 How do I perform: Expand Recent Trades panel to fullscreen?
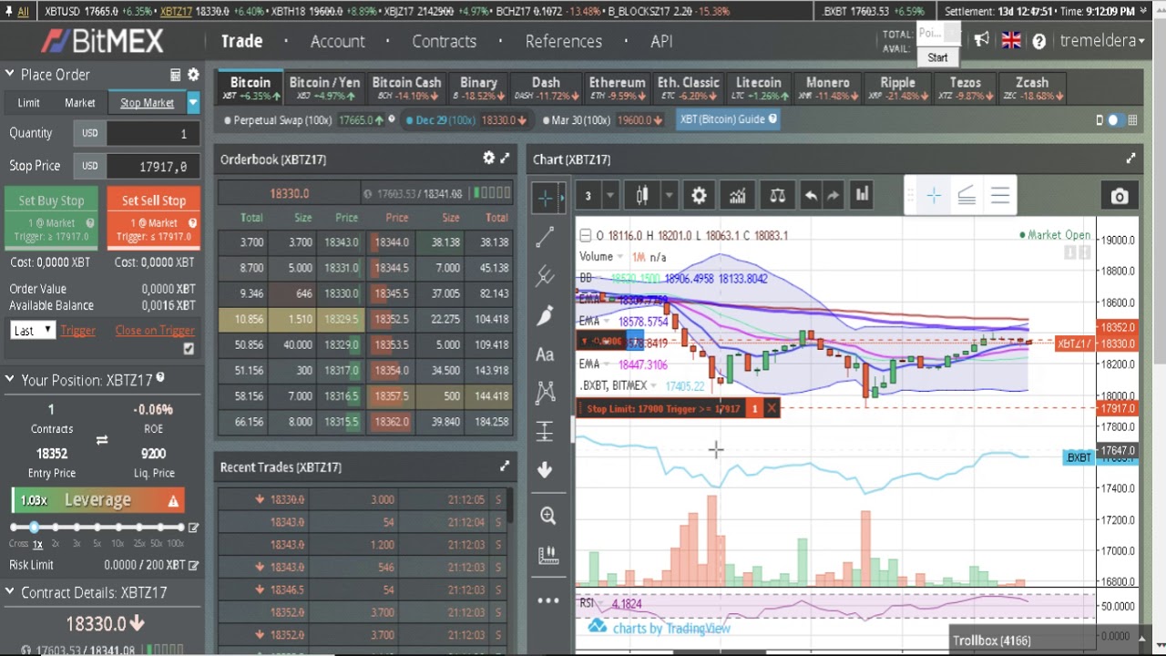505,466
